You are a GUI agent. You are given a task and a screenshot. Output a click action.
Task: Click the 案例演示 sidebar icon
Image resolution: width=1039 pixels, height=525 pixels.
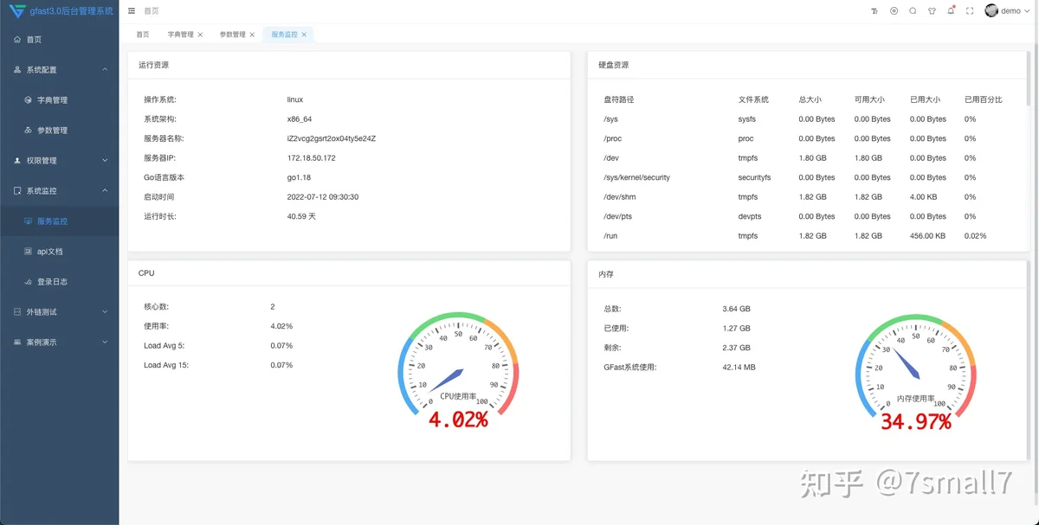pyautogui.click(x=17, y=343)
